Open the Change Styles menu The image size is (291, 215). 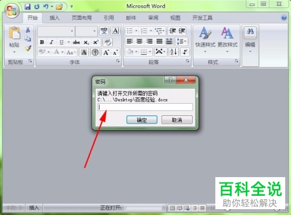click(228, 40)
